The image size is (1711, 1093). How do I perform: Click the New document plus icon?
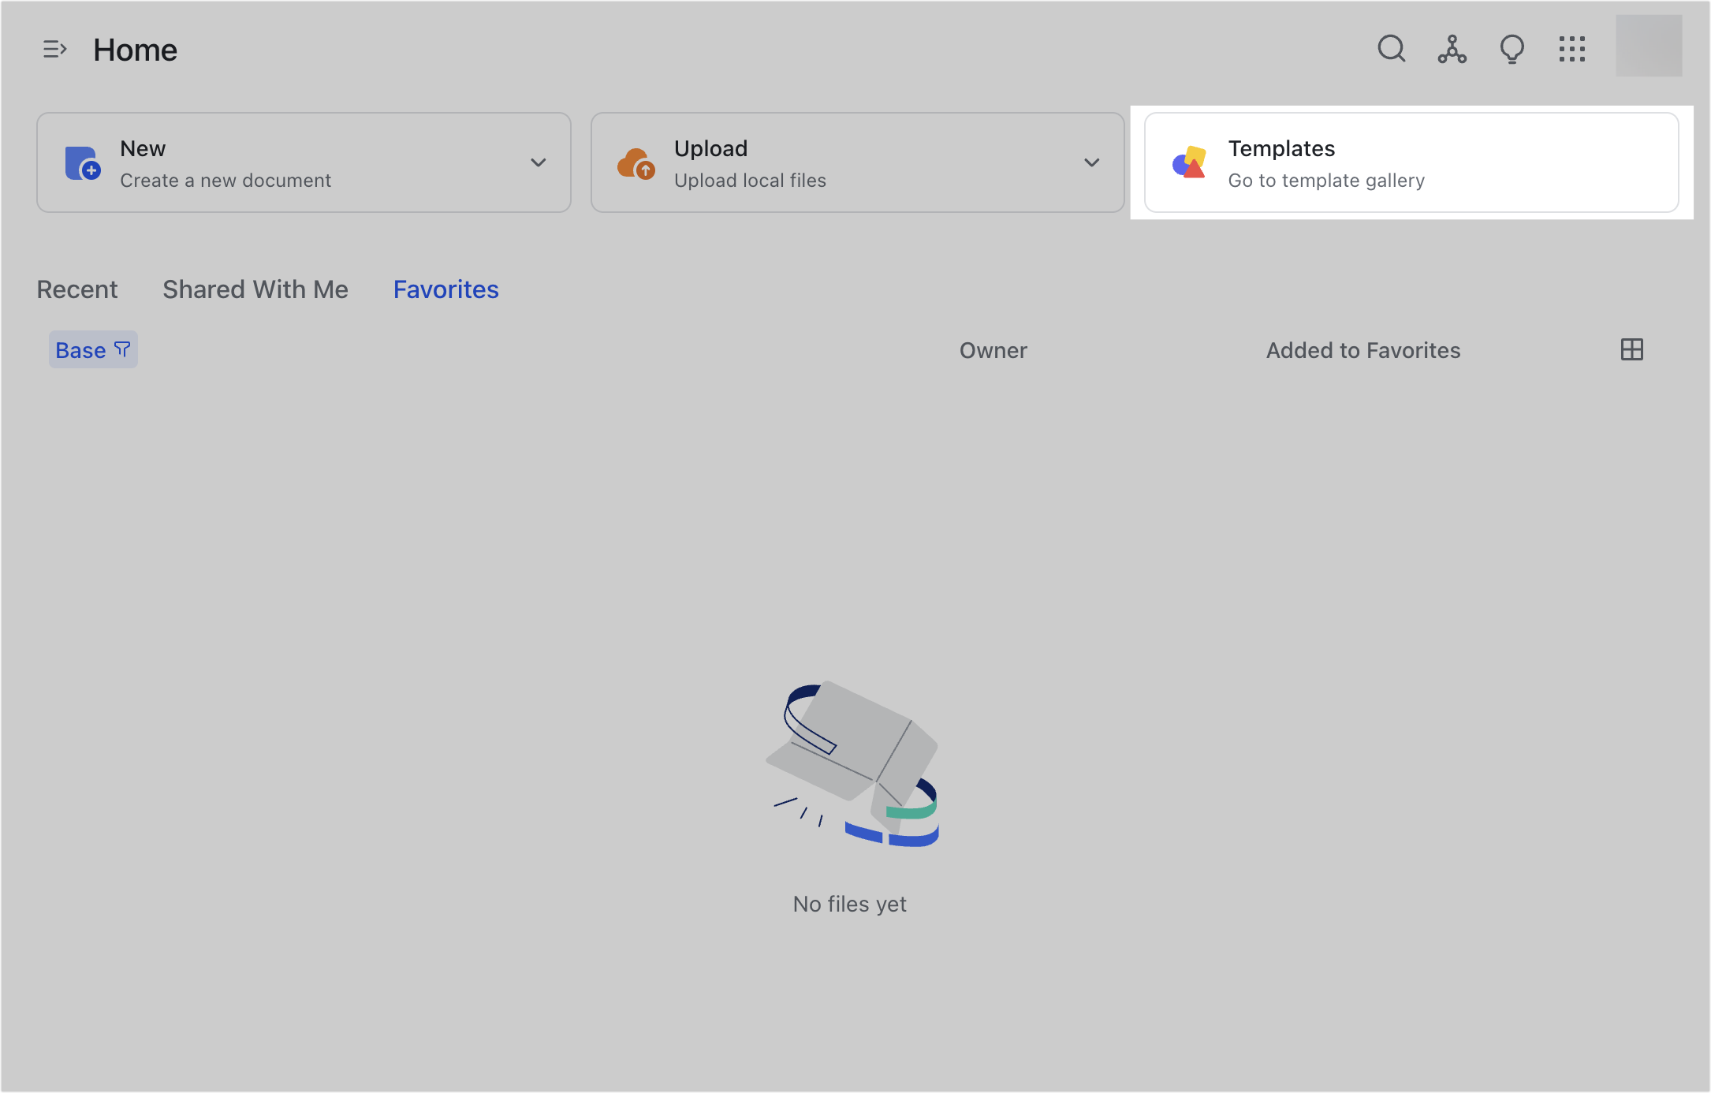tap(83, 163)
